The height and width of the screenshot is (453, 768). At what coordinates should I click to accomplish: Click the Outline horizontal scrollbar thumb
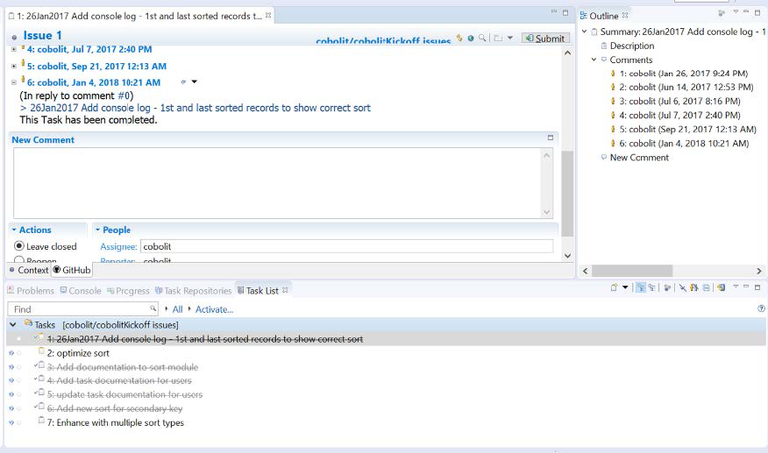(632, 271)
